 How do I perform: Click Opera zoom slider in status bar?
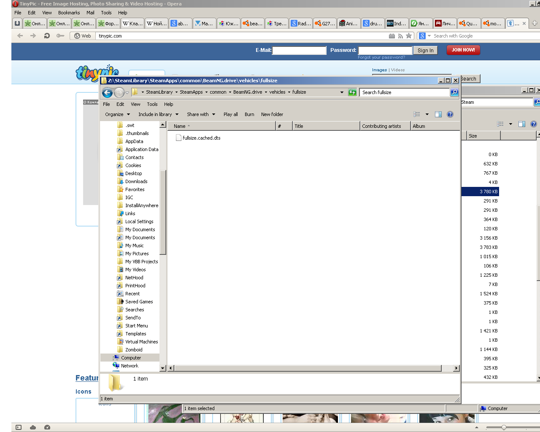coord(504,427)
